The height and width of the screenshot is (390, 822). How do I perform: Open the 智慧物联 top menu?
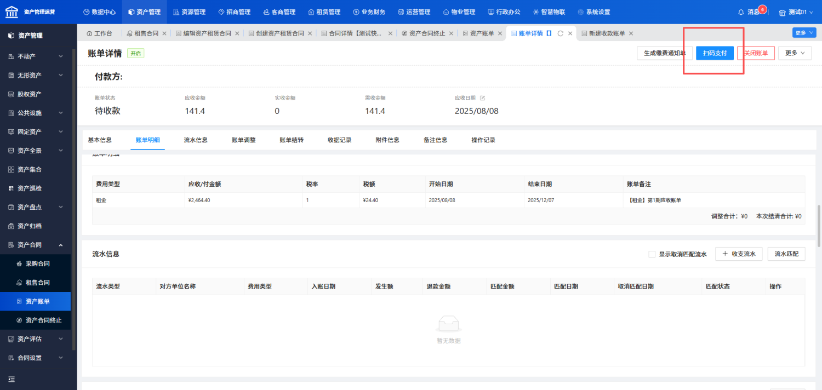tap(549, 12)
